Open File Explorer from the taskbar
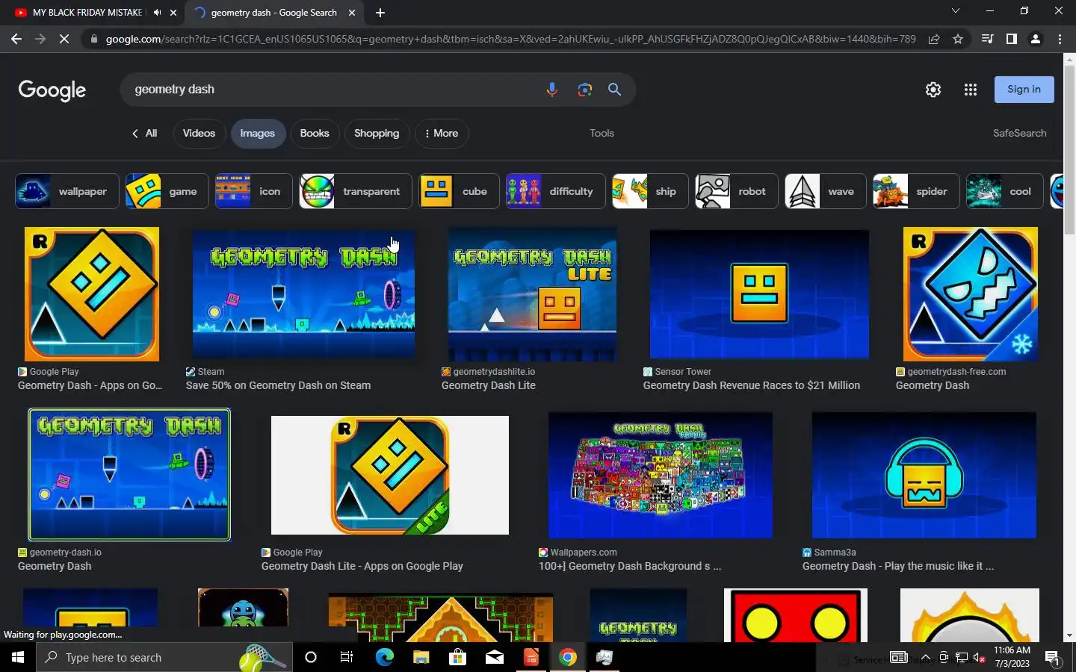 (x=421, y=657)
